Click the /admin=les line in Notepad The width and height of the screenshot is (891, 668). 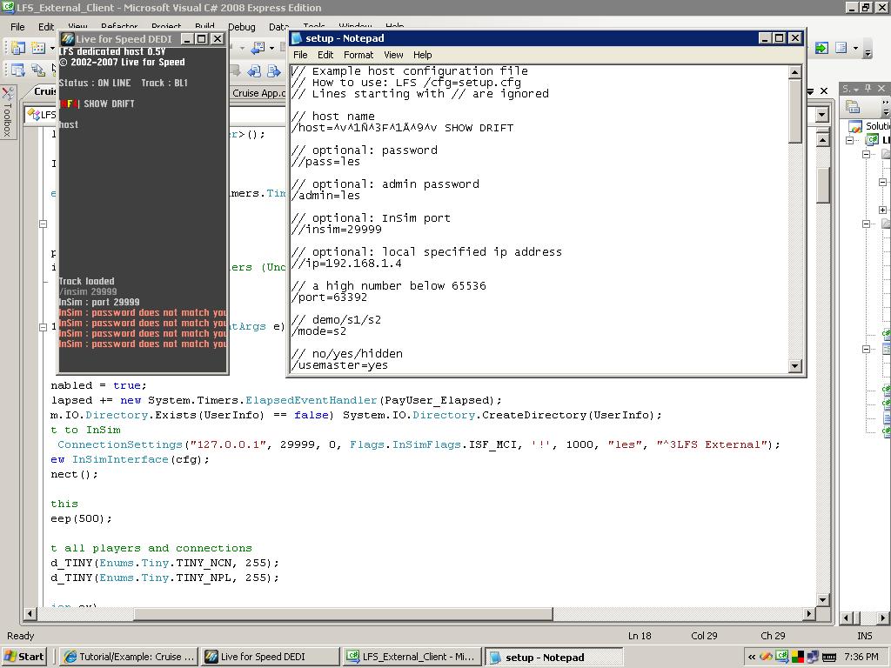(x=326, y=196)
